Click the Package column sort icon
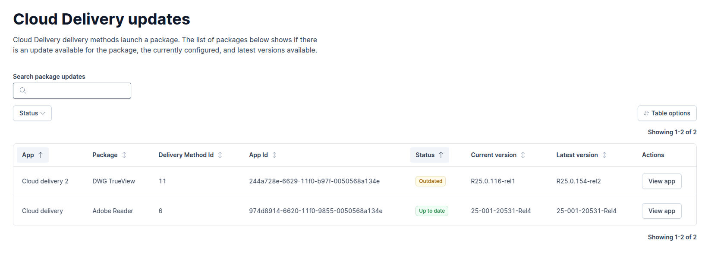Viewport: 708px width, 257px height. pyautogui.click(x=124, y=155)
